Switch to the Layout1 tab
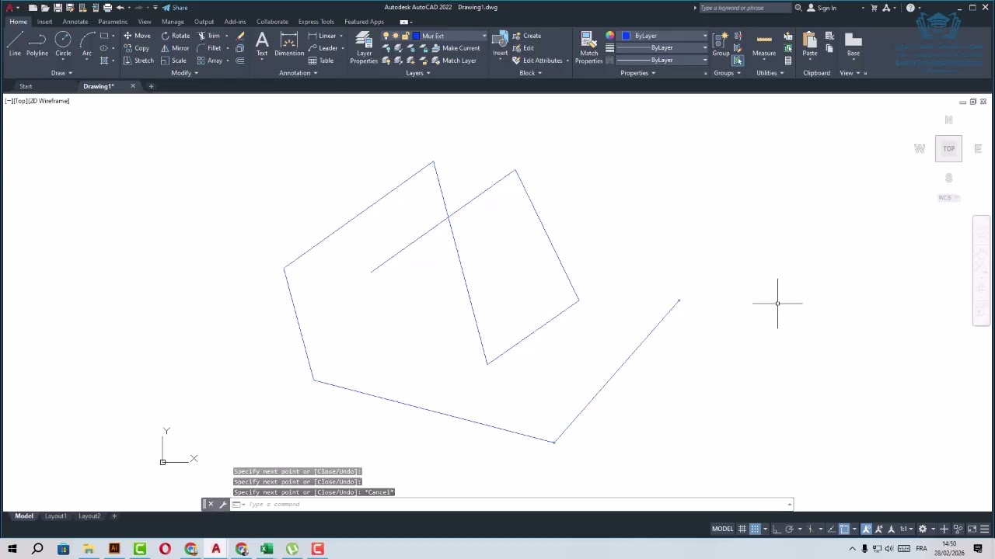This screenshot has width=995, height=559. (55, 516)
